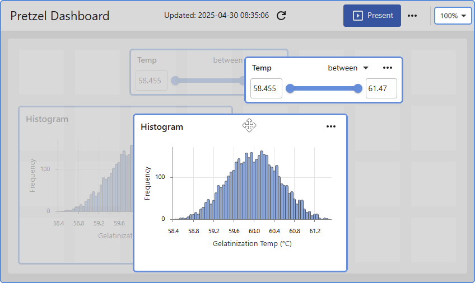The width and height of the screenshot is (475, 283).
Task: Click the Present button
Action: pos(372,16)
